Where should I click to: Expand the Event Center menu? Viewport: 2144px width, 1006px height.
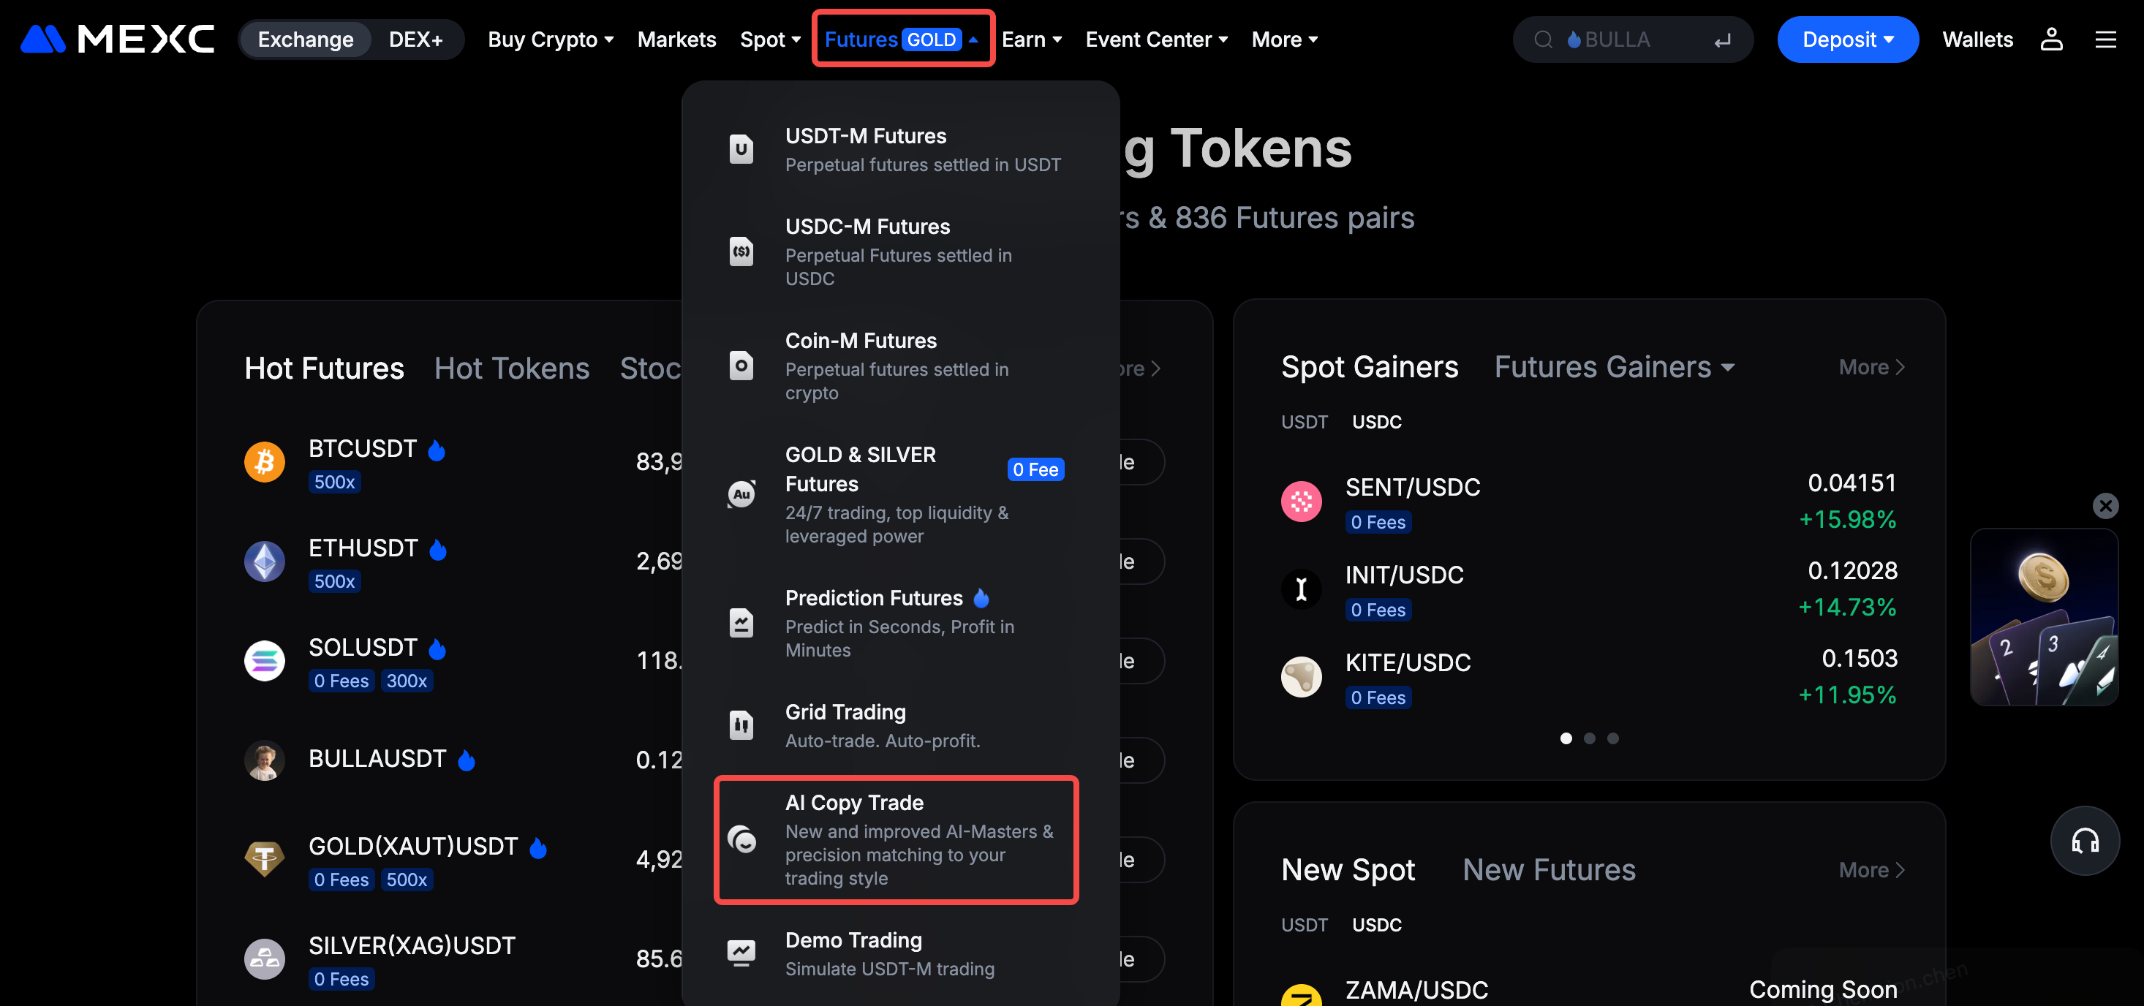[1156, 39]
